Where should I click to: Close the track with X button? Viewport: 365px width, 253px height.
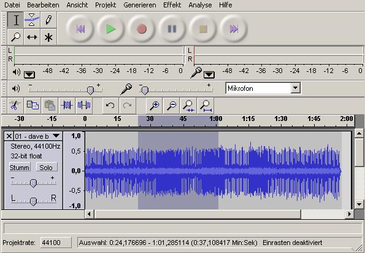(9, 136)
